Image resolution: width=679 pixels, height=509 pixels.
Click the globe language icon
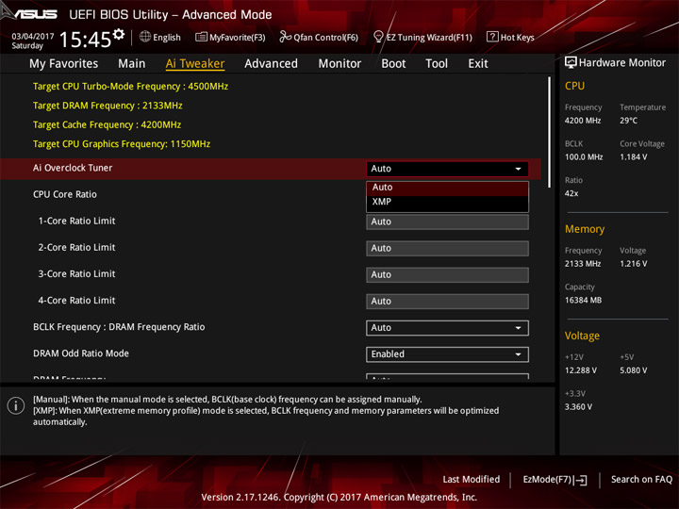pos(145,37)
